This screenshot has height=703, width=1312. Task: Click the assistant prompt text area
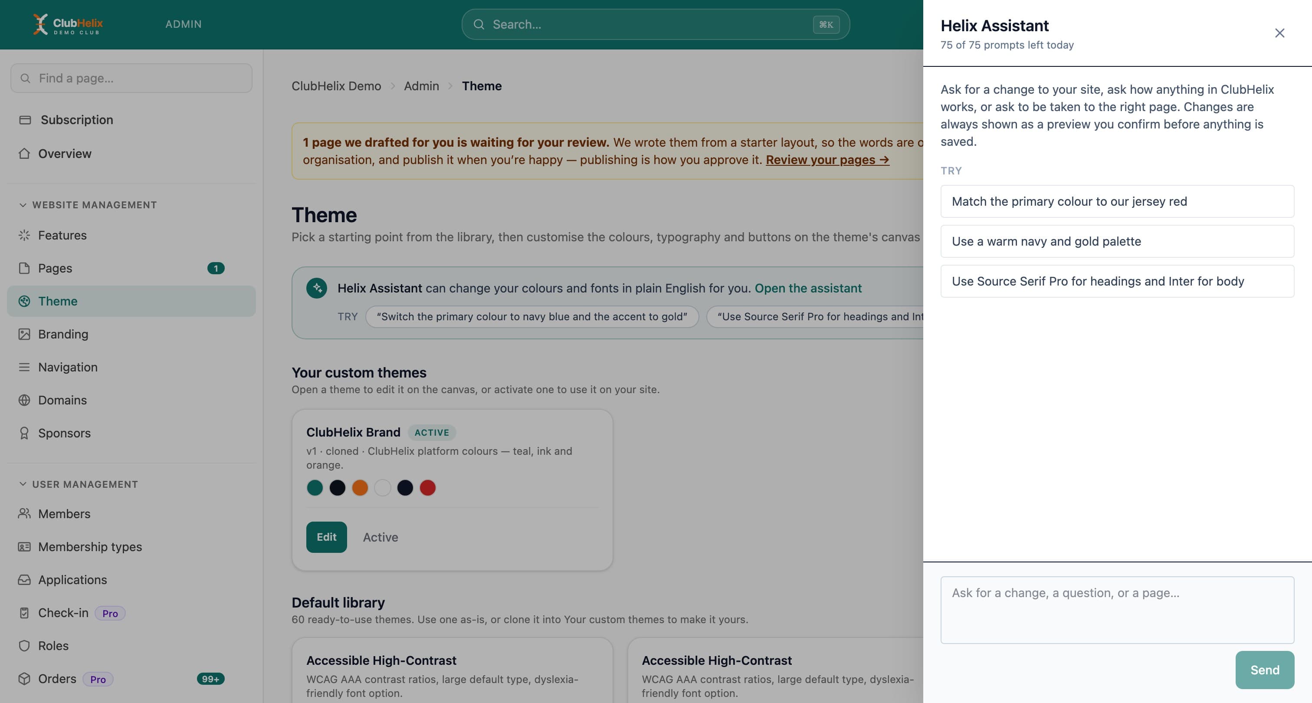pos(1118,610)
